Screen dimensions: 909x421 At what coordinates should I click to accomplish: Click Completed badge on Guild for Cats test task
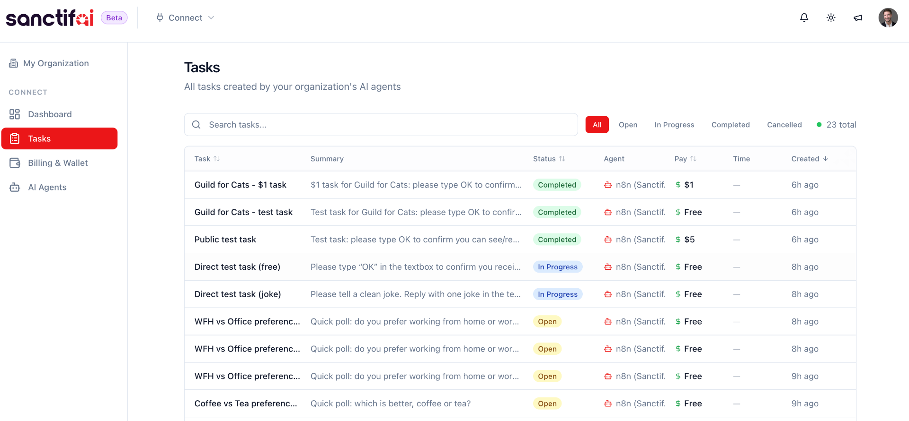point(557,212)
